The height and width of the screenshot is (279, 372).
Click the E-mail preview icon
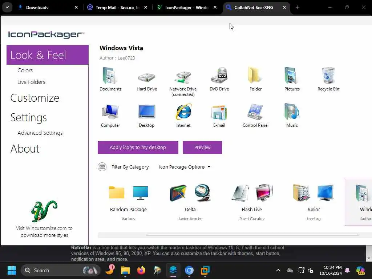219,112
